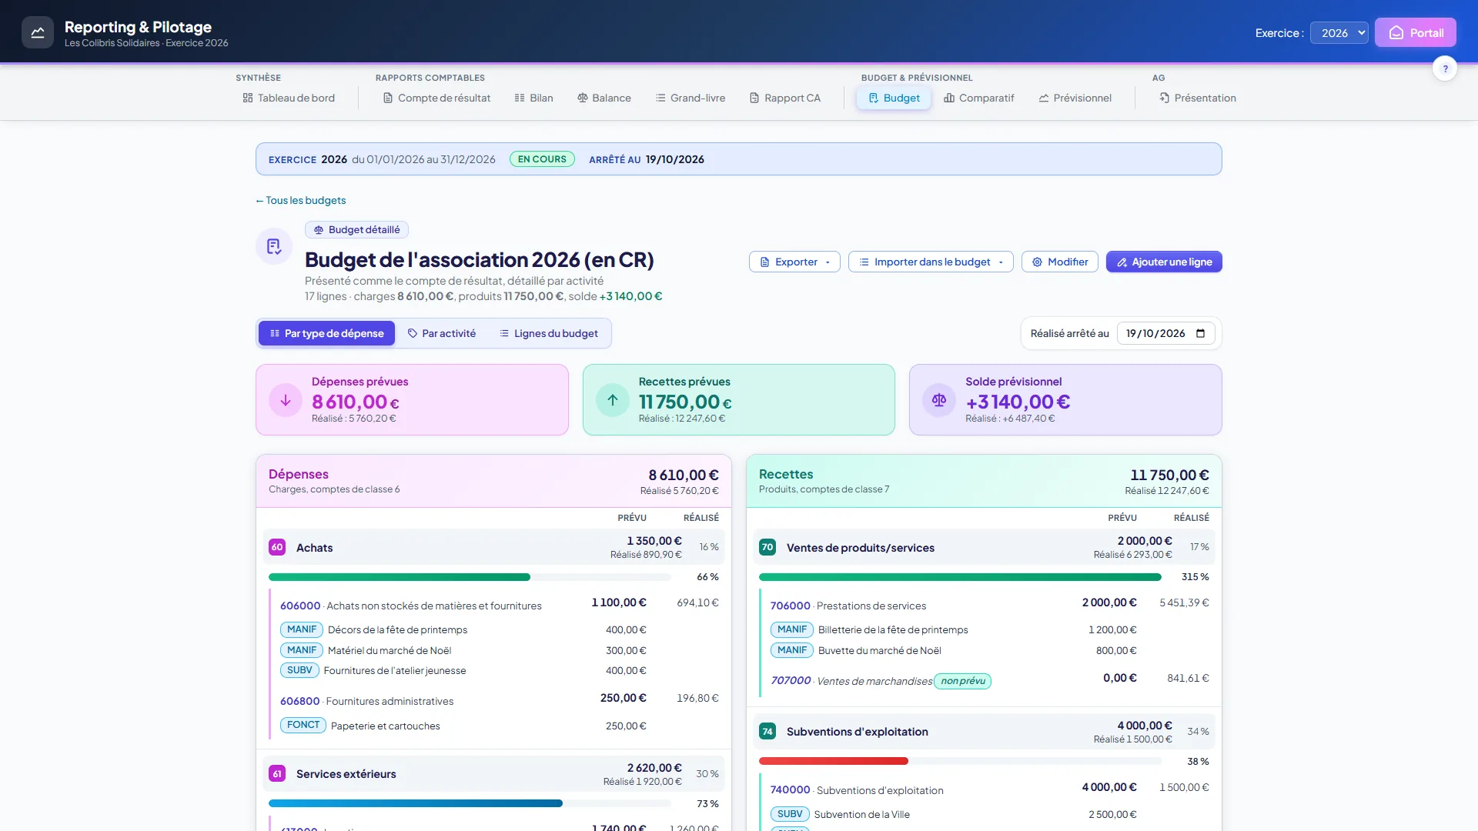1478x831 pixels.
Task: Open the Présentation tab under AG
Action: click(1198, 98)
